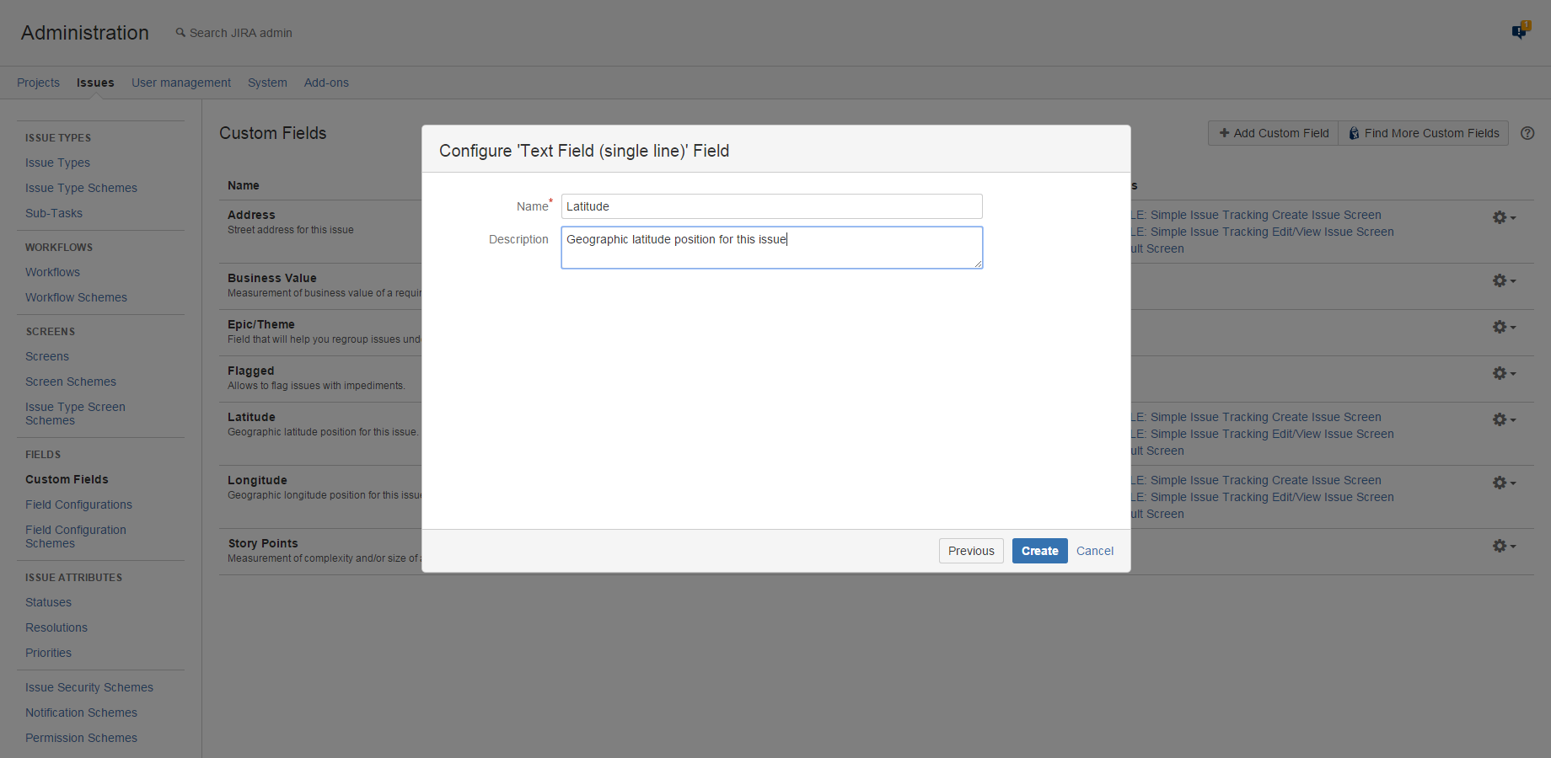Switch to the Projects tab
This screenshot has height=758, width=1551.
[x=38, y=82]
